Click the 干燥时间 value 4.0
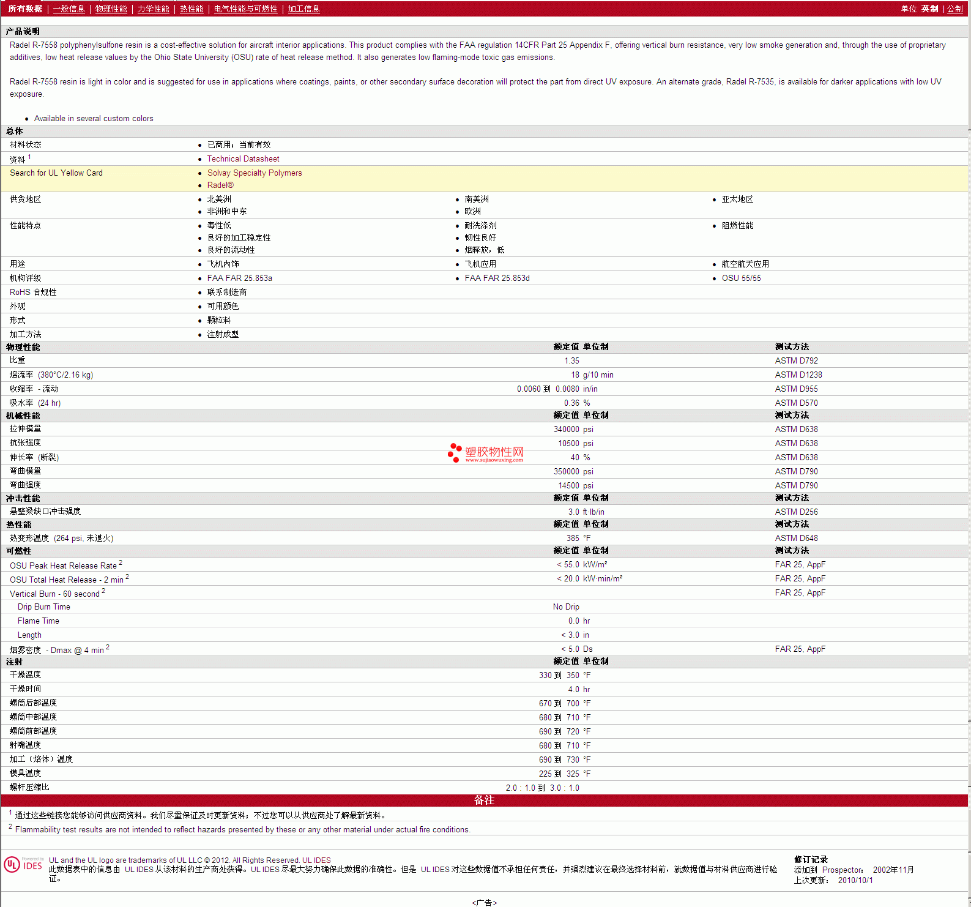This screenshot has height=907, width=971. (573, 689)
